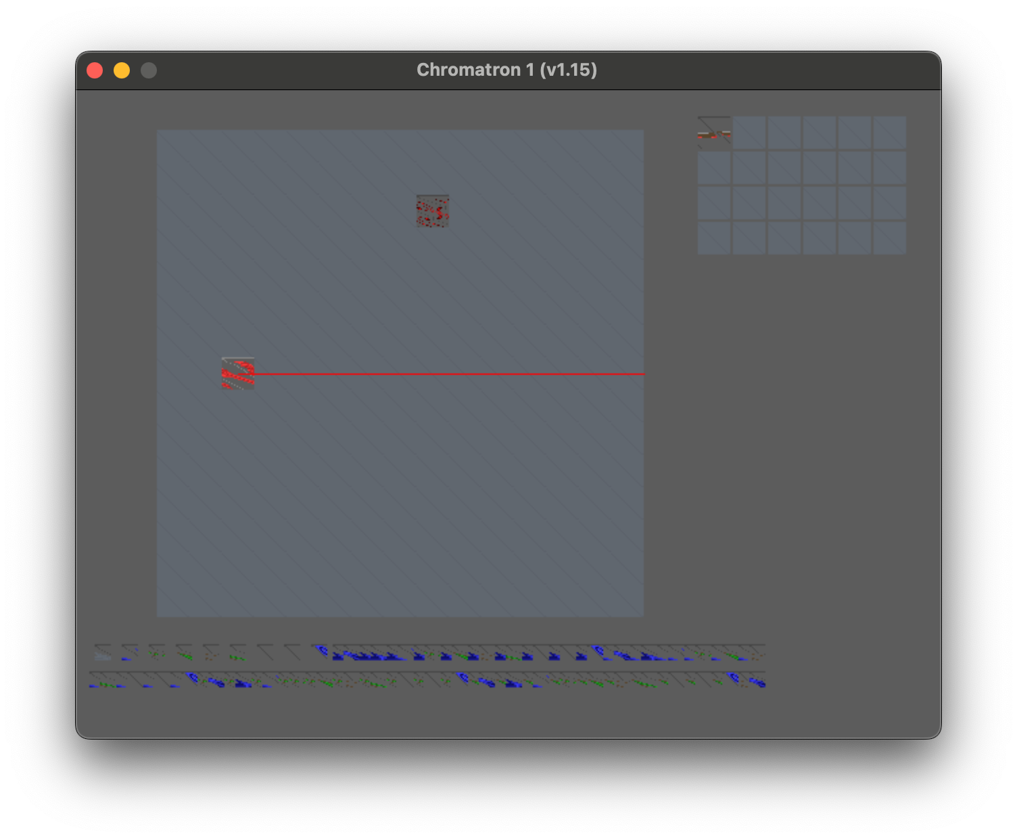
Task: Minimize the Chromatron window with the yellow button
Action: pyautogui.click(x=122, y=70)
